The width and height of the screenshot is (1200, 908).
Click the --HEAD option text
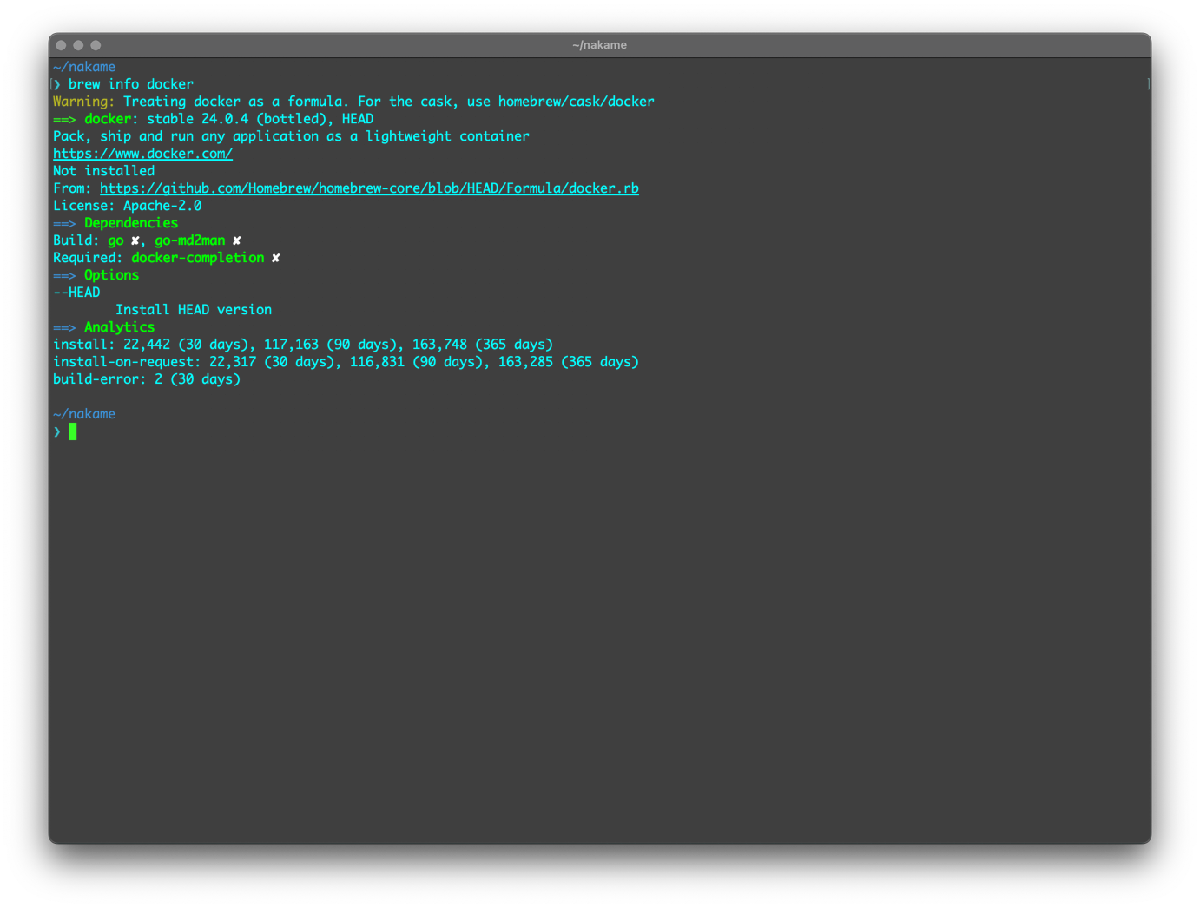coord(76,293)
